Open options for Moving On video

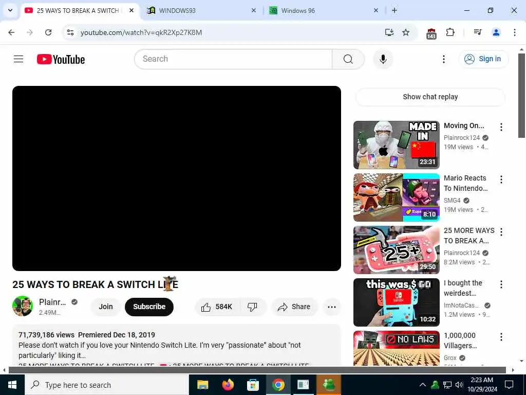pos(501,127)
